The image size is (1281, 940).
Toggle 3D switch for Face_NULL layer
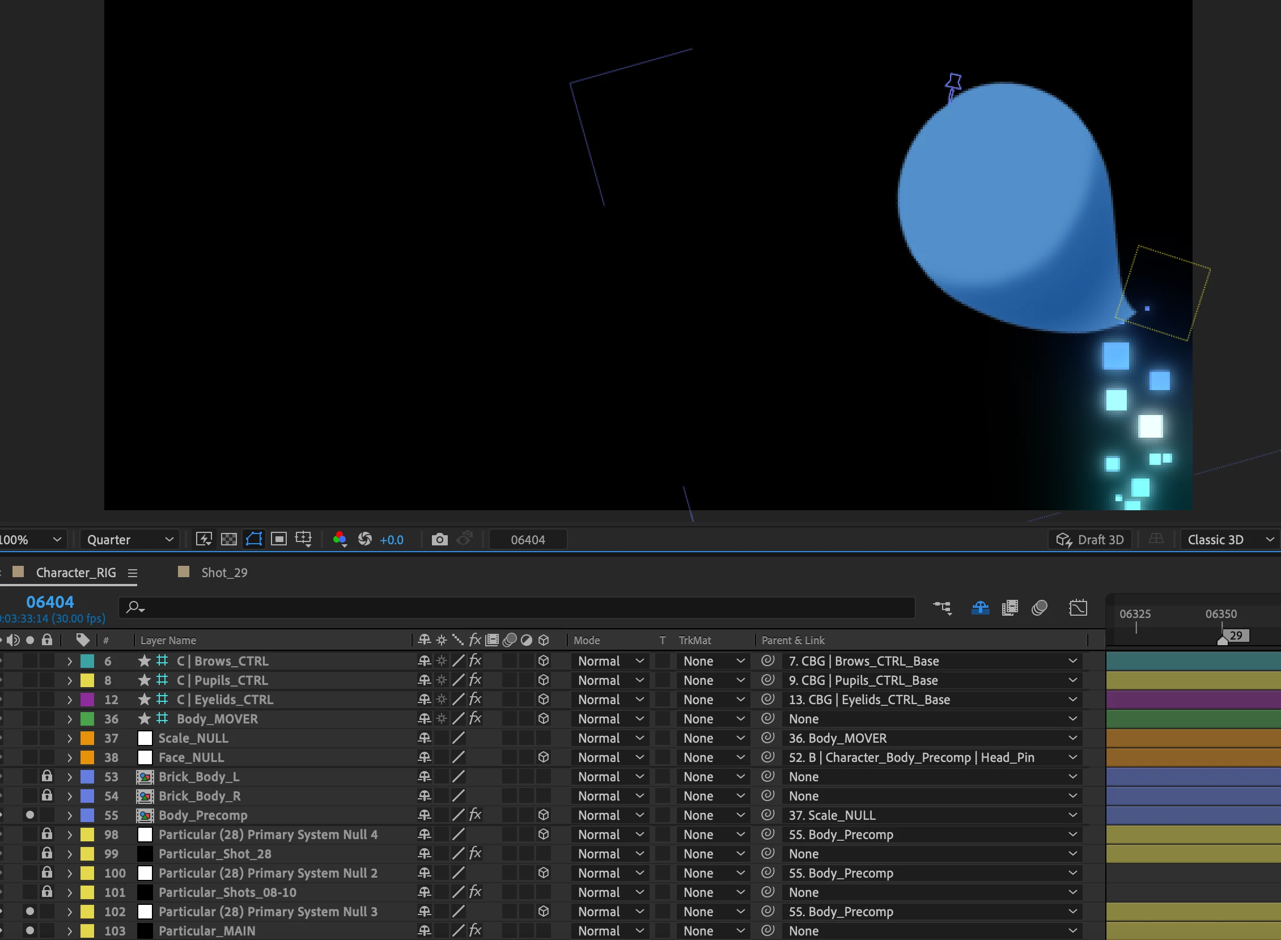coord(543,757)
